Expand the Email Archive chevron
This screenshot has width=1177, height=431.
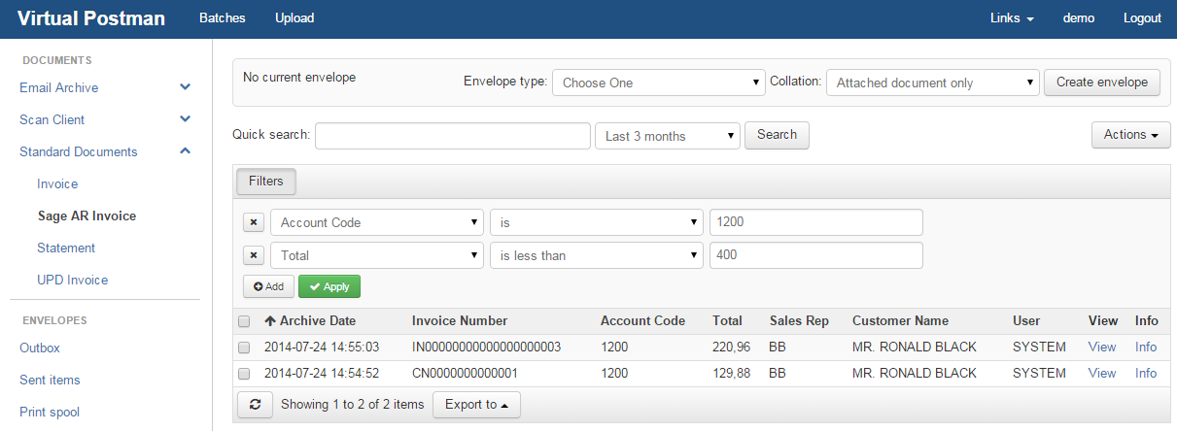pos(185,87)
